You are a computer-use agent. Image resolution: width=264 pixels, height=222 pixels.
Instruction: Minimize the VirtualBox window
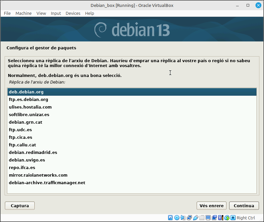pyautogui.click(x=237, y=5)
